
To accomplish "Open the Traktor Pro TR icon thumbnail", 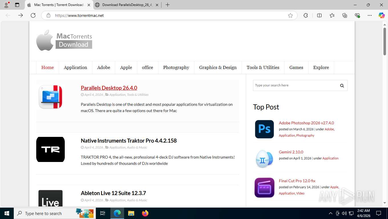I will click(50, 149).
